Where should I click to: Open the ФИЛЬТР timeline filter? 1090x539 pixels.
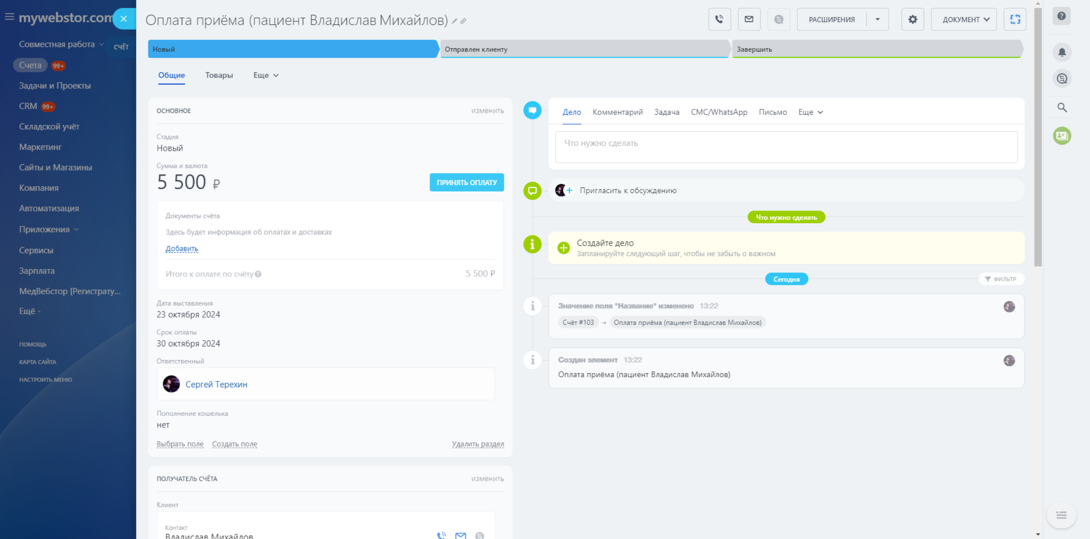1000,279
